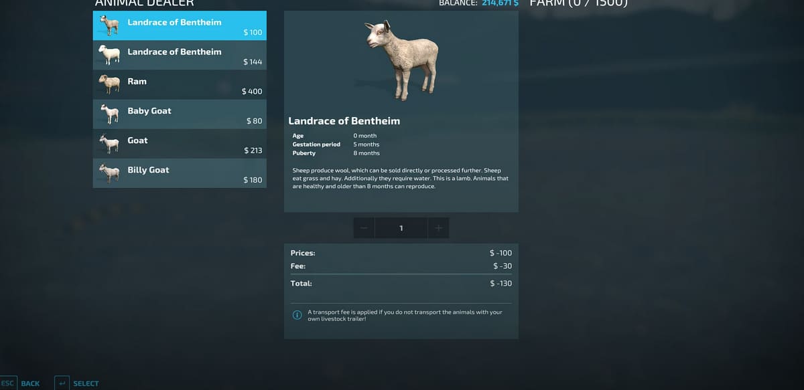Select the Goat list entry

180,143
